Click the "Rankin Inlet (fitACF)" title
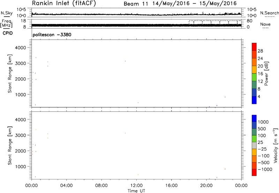The height and width of the screenshot is (193, 279). click(64, 3)
